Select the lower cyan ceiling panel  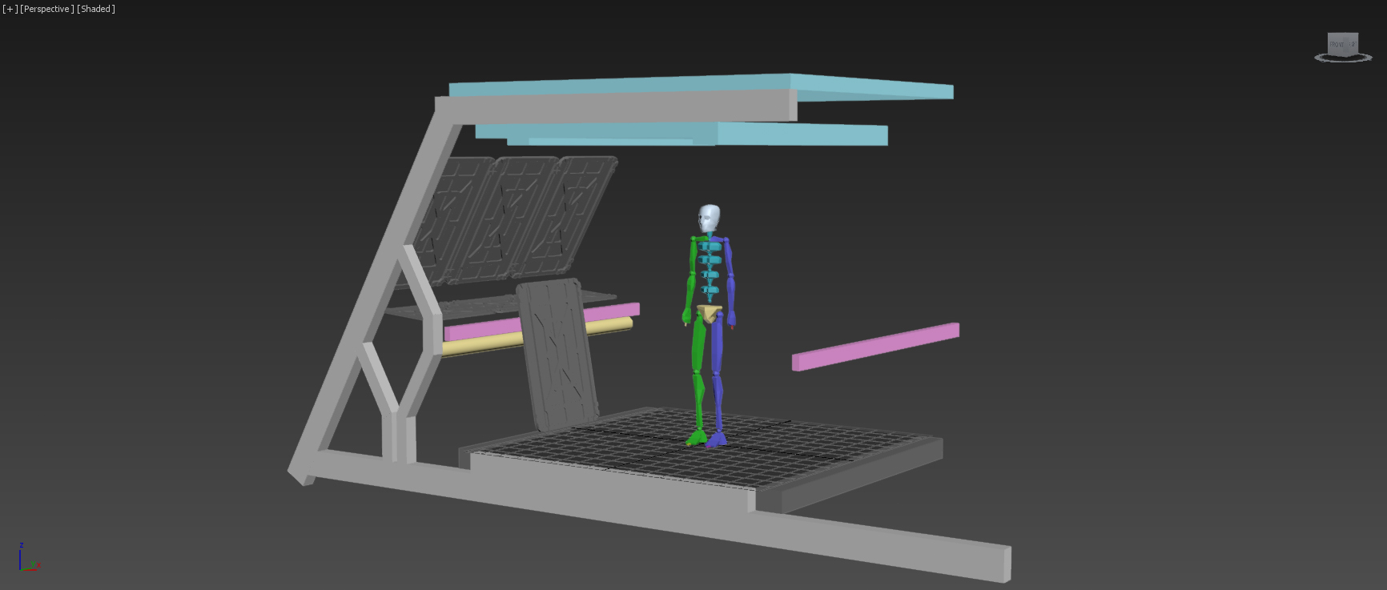[801, 134]
